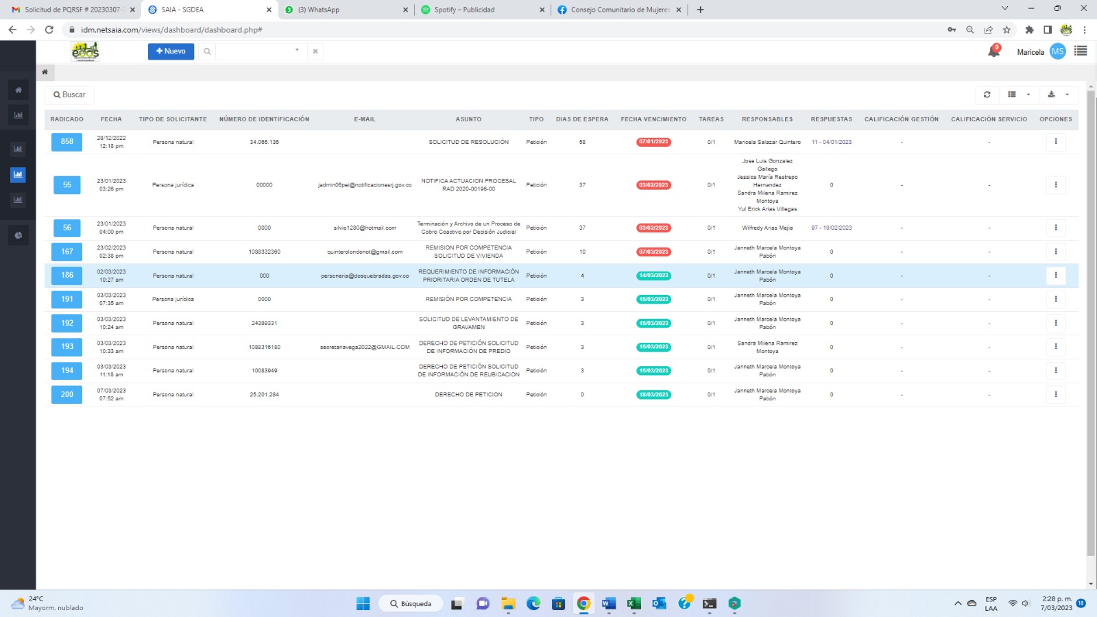Screen dimensions: 1097x617
Task: Sort by DIAS DE ESPERA column header
Action: point(582,119)
